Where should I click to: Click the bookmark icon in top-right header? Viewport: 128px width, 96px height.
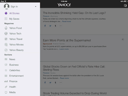click(125, 6)
